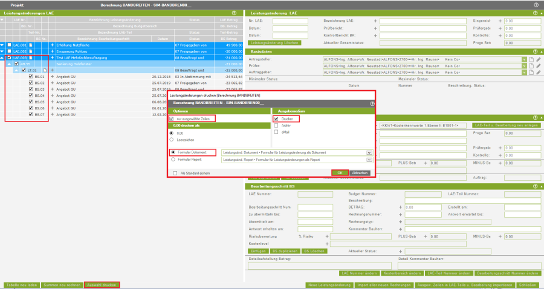Image resolution: width=544 pixels, height=289 pixels.
Task: Click the plus icon beside Erhöhung Nutzfläche
Action: (52, 45)
